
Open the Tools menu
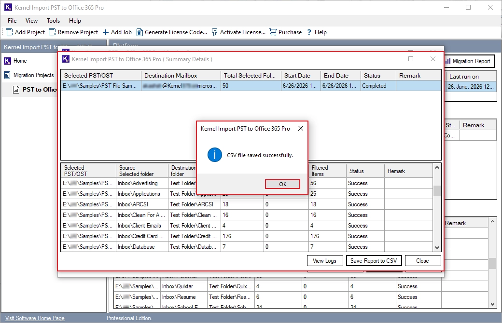click(x=53, y=20)
